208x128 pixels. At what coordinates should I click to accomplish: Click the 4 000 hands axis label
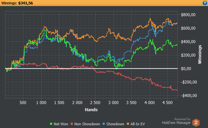tap(150, 103)
